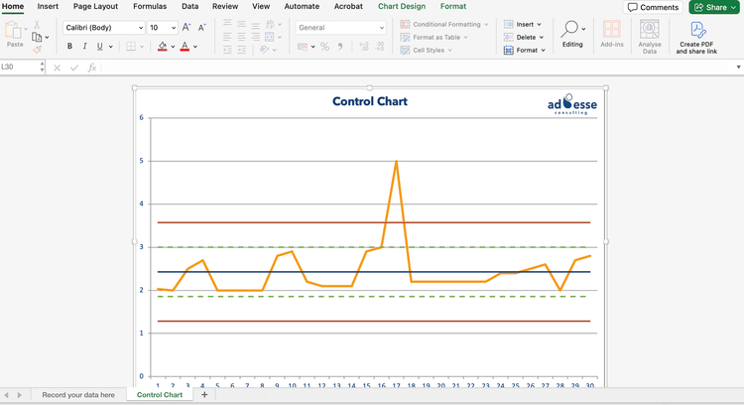744x405 pixels.
Task: Apply the Percent style icon
Action: pos(324,47)
